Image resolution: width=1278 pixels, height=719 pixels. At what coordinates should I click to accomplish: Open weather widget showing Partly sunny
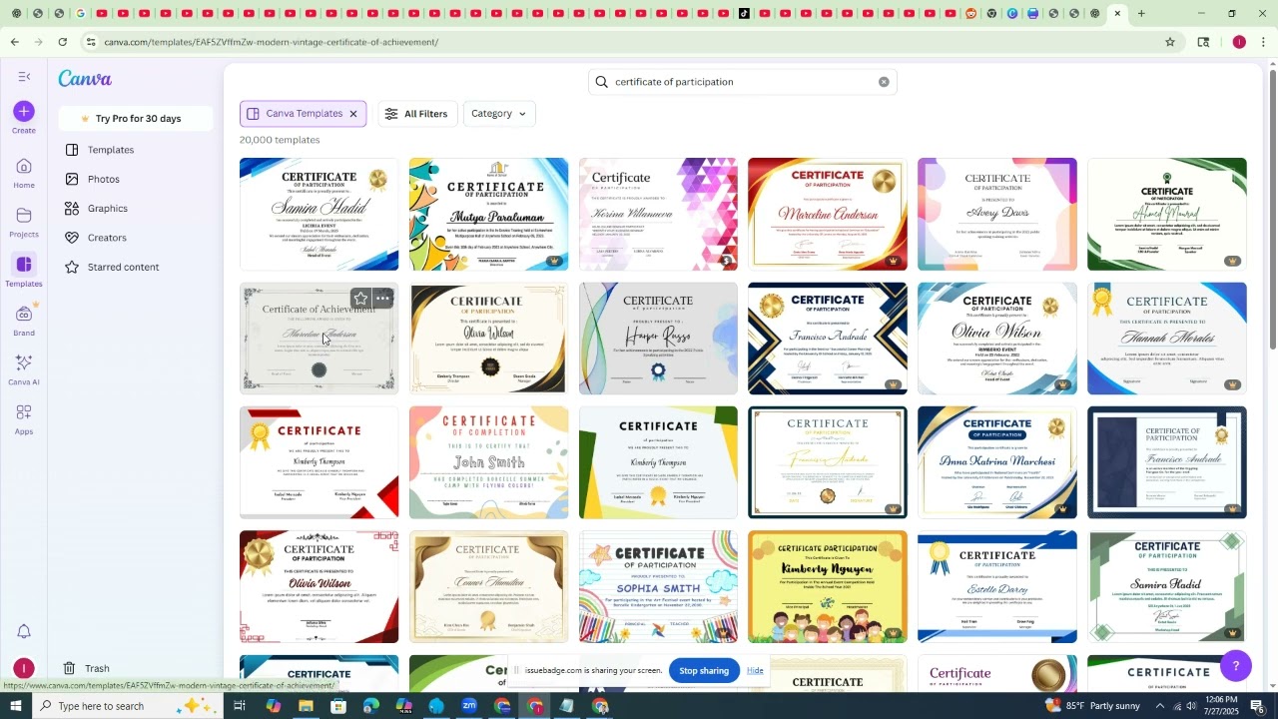click(1092, 706)
